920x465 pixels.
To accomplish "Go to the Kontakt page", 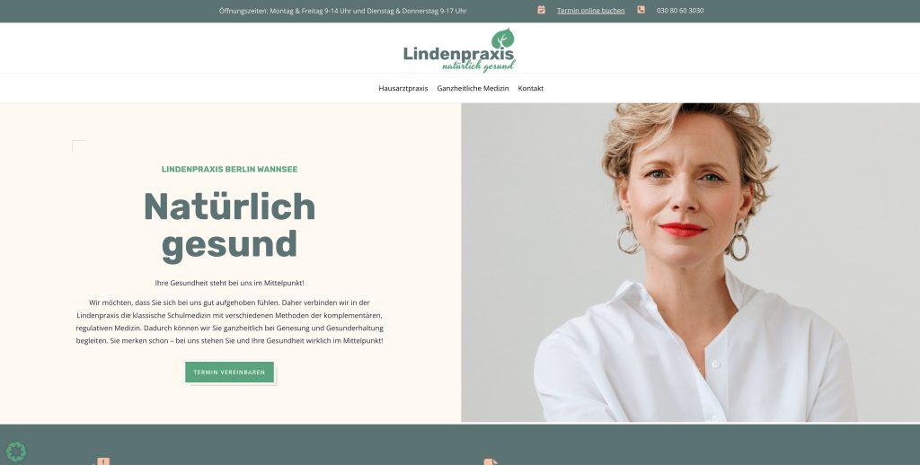I will click(530, 89).
